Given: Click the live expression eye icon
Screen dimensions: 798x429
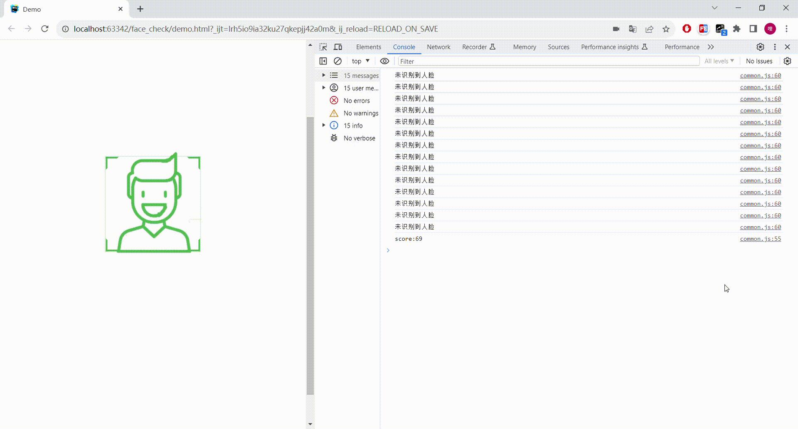Looking at the screenshot, I should pos(384,61).
